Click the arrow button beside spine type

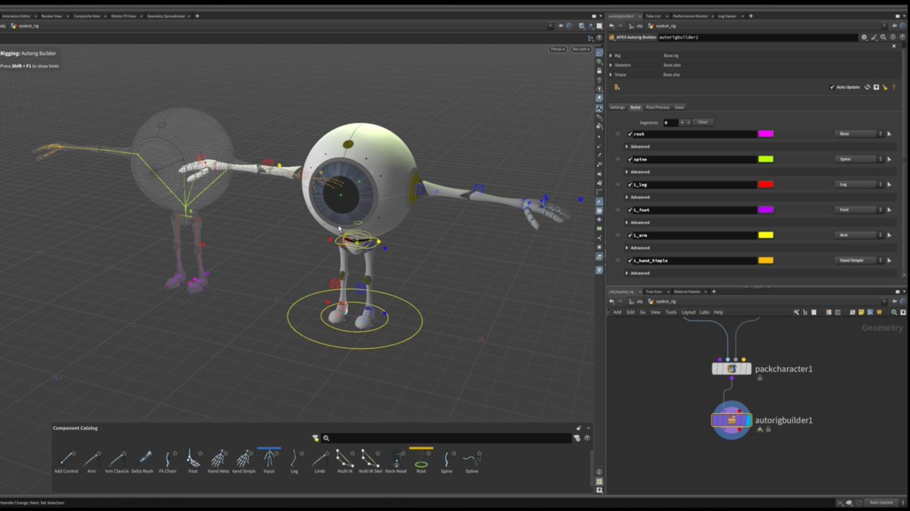pyautogui.click(x=890, y=160)
